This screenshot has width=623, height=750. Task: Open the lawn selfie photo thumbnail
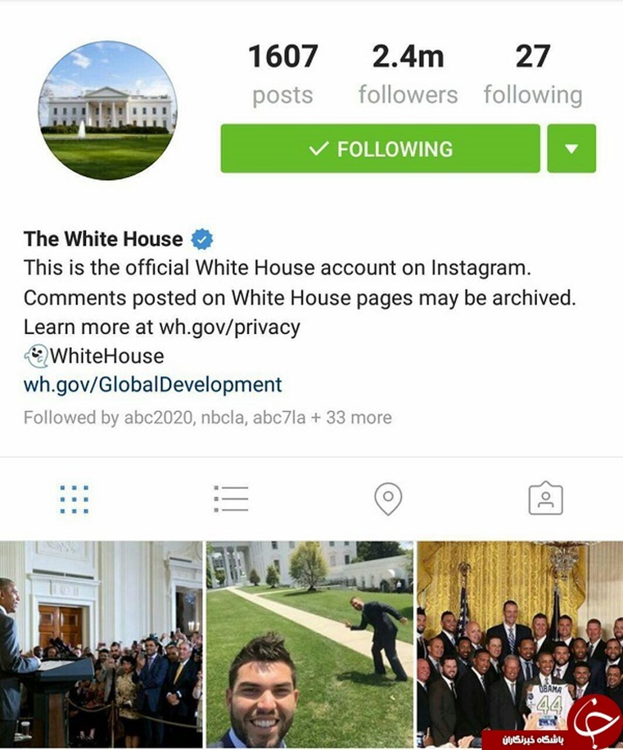(310, 644)
